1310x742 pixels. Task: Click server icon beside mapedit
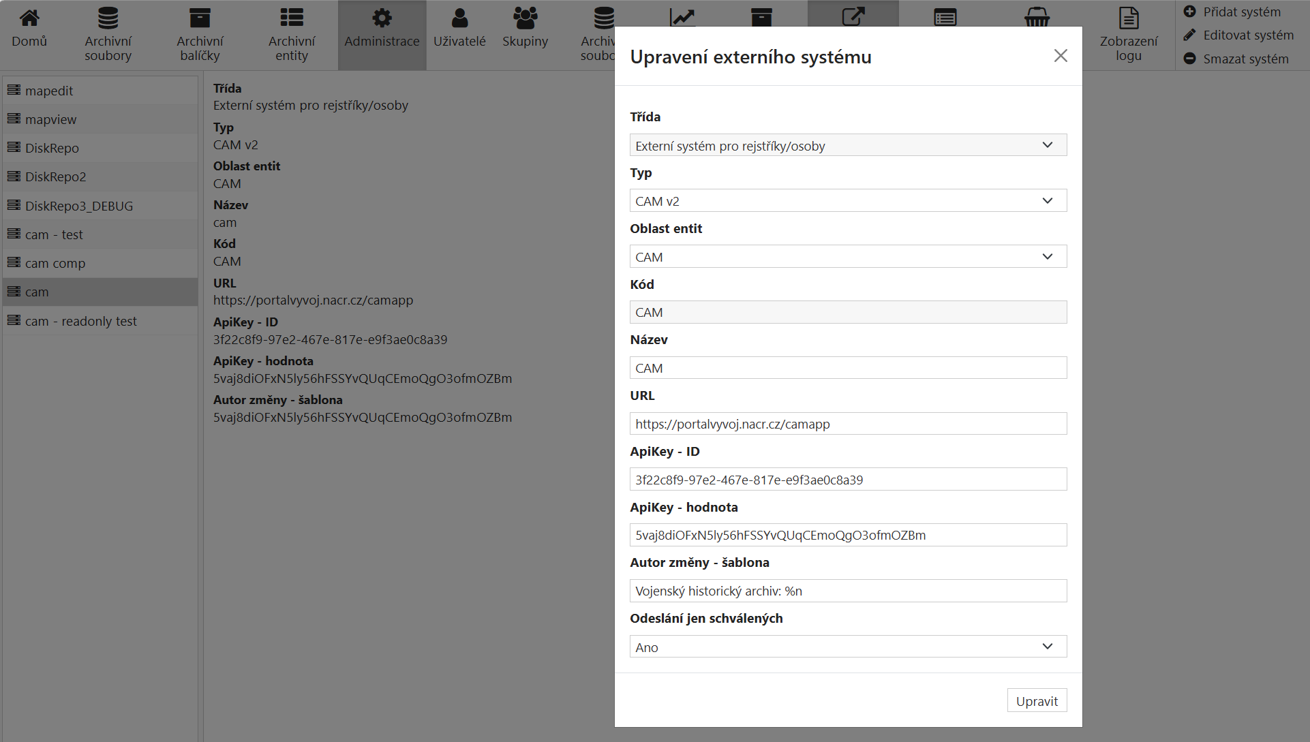pos(14,90)
